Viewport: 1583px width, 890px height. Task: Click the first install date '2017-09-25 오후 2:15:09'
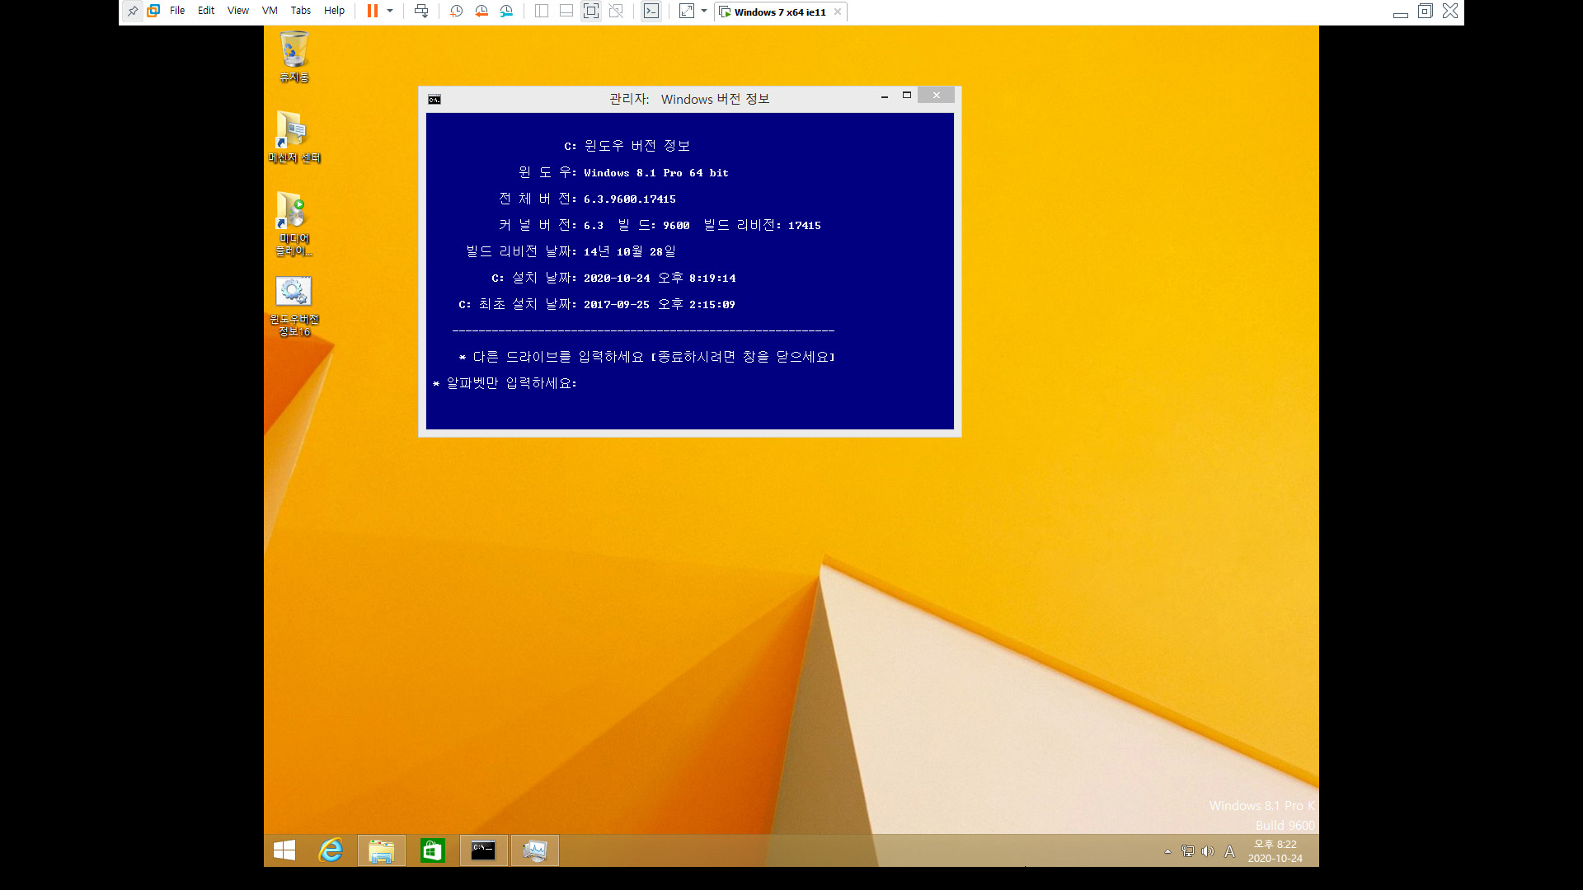click(660, 305)
